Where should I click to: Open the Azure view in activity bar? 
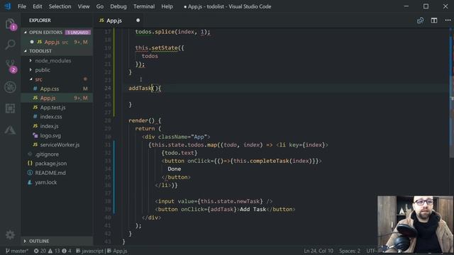[x=10, y=130]
